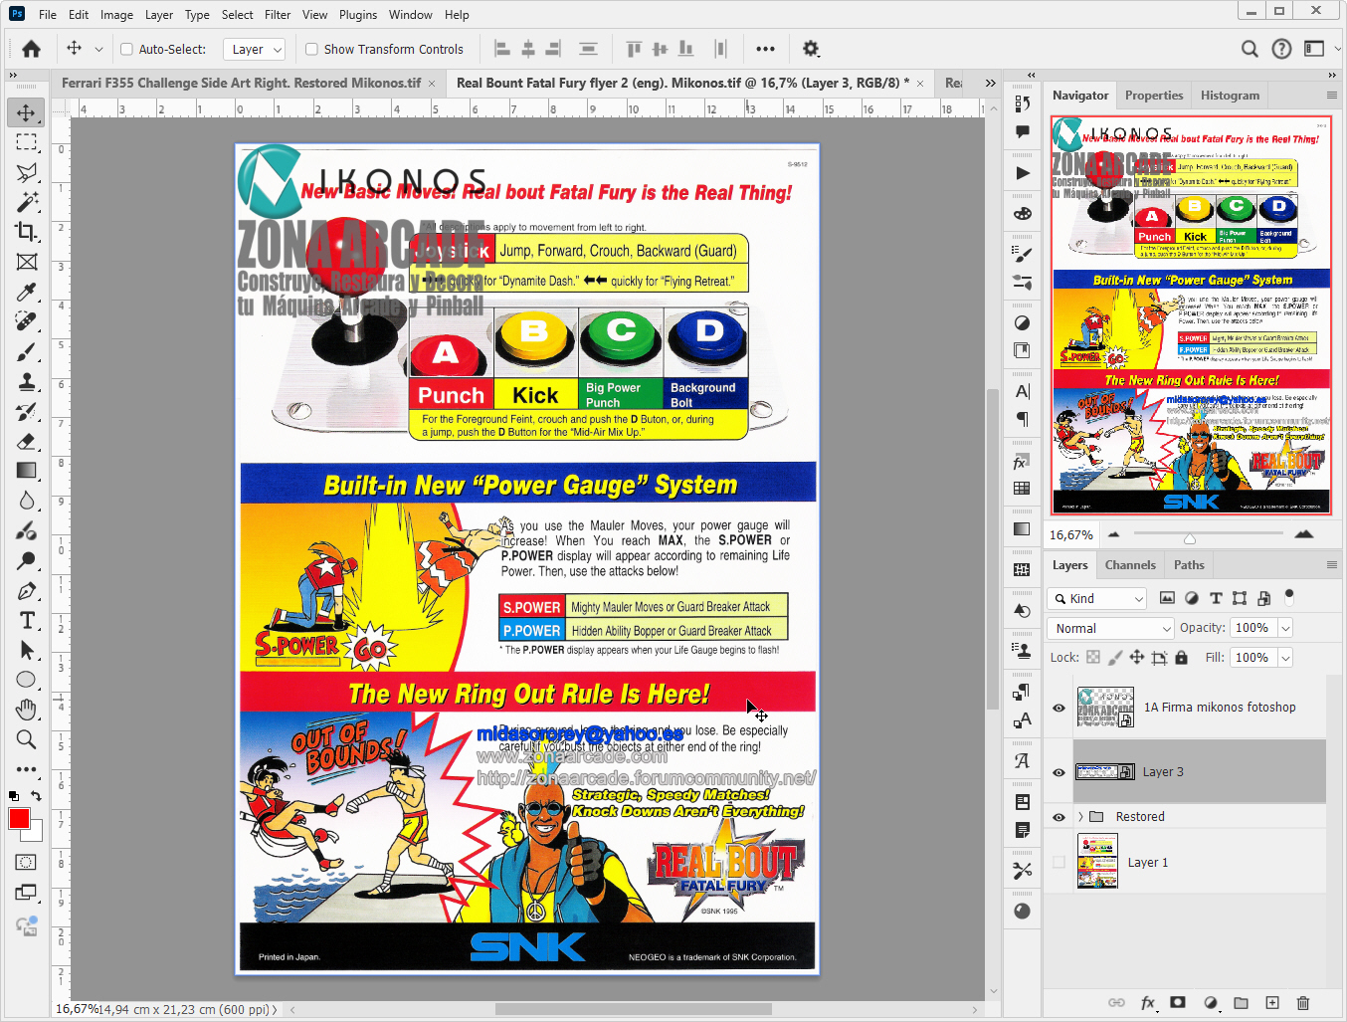
Task: Select the Zoom tool
Action: tap(27, 739)
